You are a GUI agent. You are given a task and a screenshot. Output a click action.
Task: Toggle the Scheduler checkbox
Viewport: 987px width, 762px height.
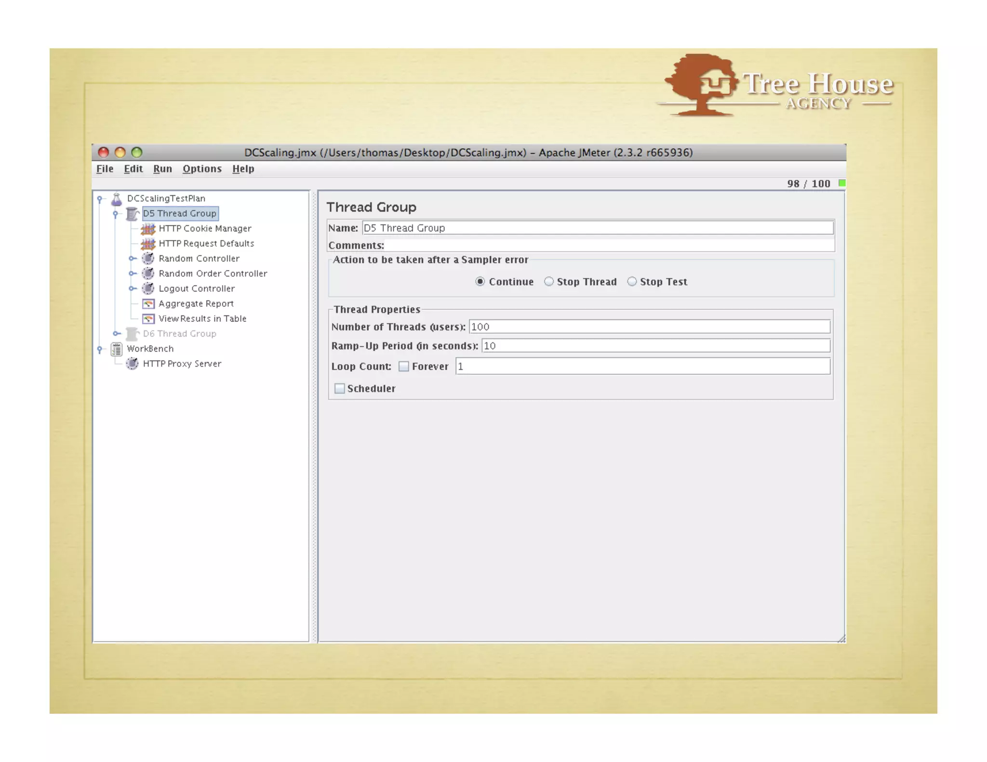click(340, 389)
